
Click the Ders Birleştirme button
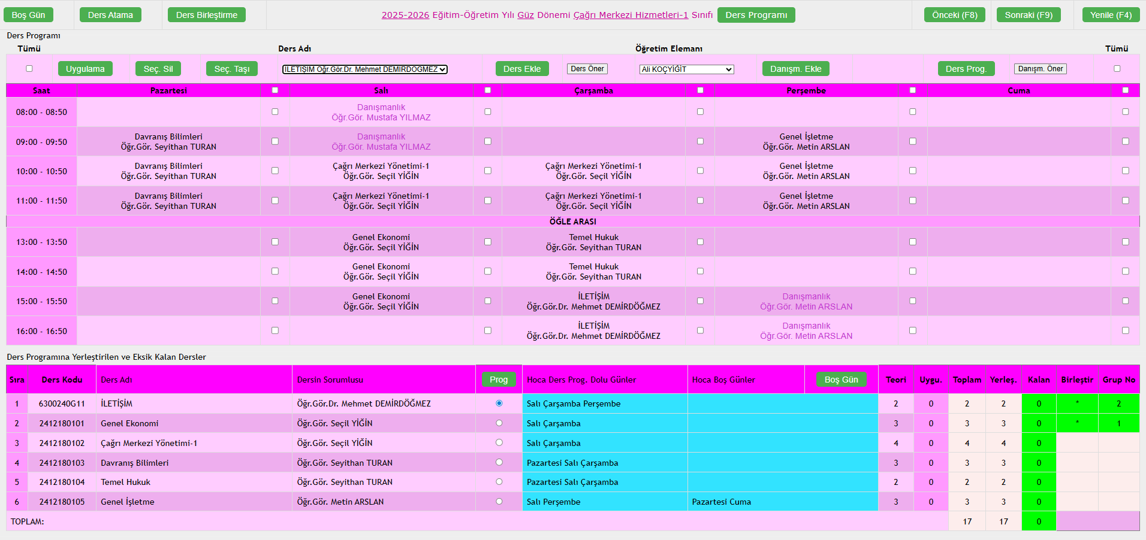point(206,15)
